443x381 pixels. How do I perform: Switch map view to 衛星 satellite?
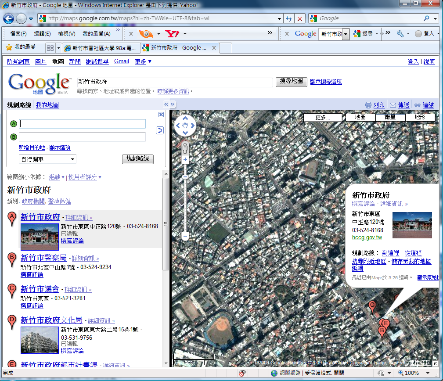pyautogui.click(x=390, y=117)
